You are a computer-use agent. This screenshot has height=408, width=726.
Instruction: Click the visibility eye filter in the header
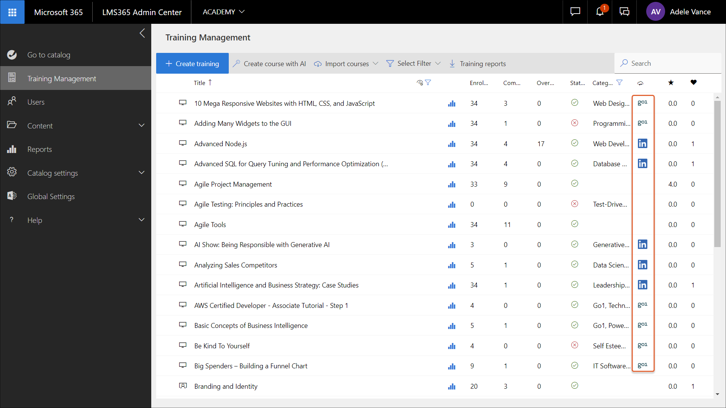(420, 83)
